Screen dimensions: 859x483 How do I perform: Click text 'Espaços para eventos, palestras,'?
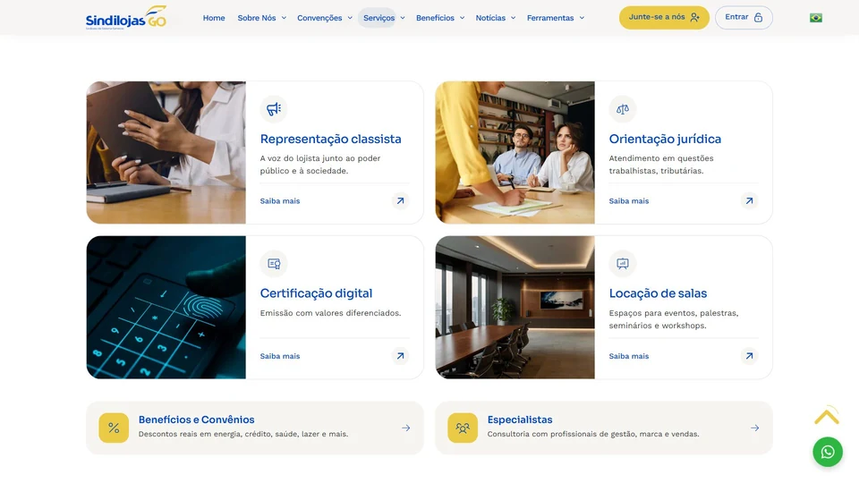[x=674, y=313]
